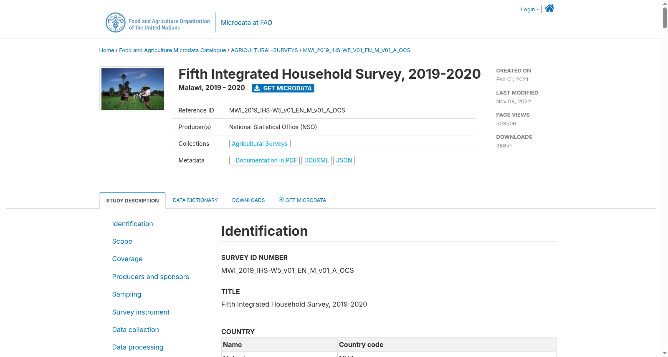Jump to the Scope section
This screenshot has width=668, height=357.
coord(122,242)
